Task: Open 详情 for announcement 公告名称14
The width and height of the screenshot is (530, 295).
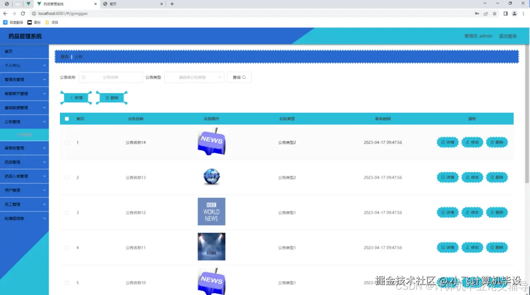Action: coord(447,142)
